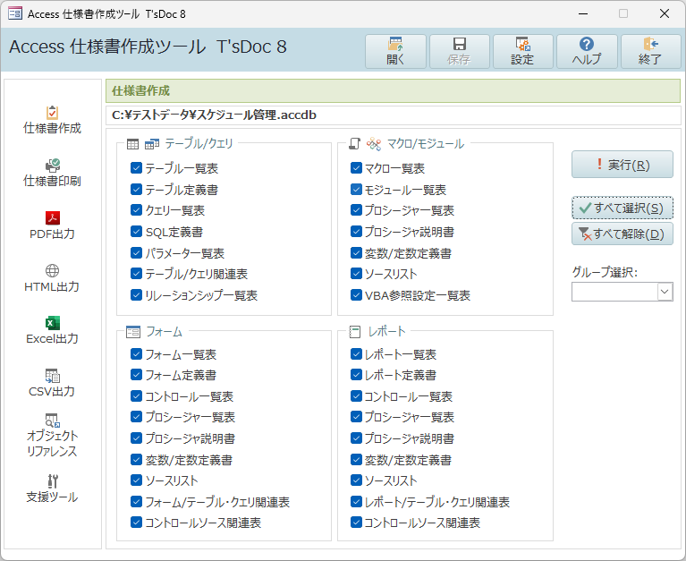Click すべて解除(D) button
686x561 pixels.
tap(622, 234)
